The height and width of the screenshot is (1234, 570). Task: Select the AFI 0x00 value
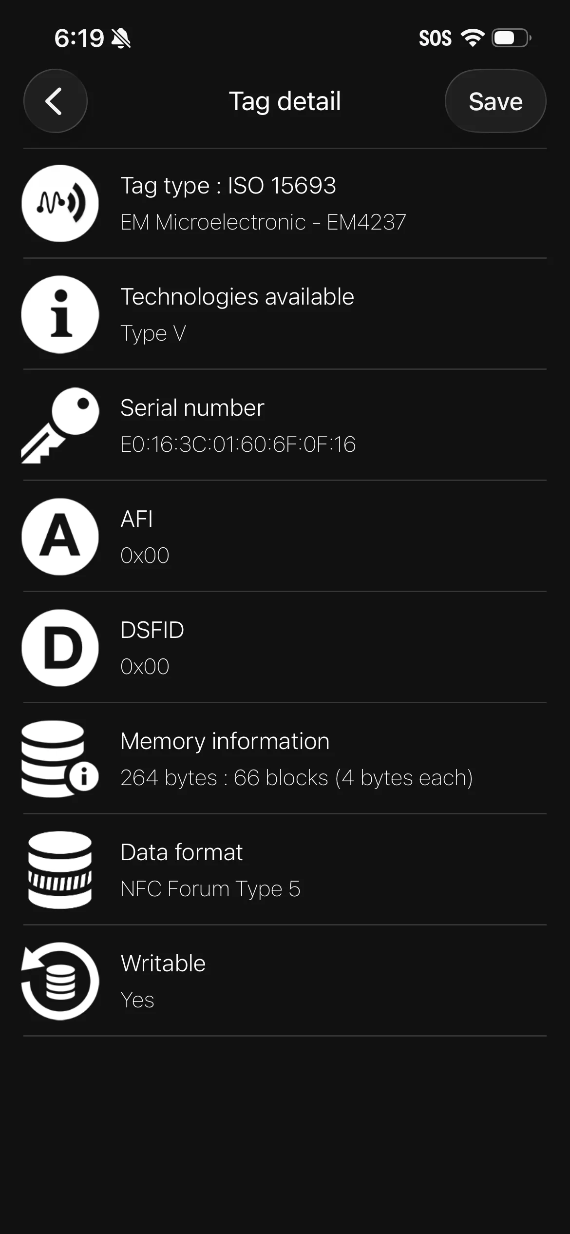[145, 555]
